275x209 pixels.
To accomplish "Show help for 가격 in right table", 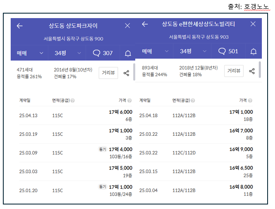I will click(250, 100).
